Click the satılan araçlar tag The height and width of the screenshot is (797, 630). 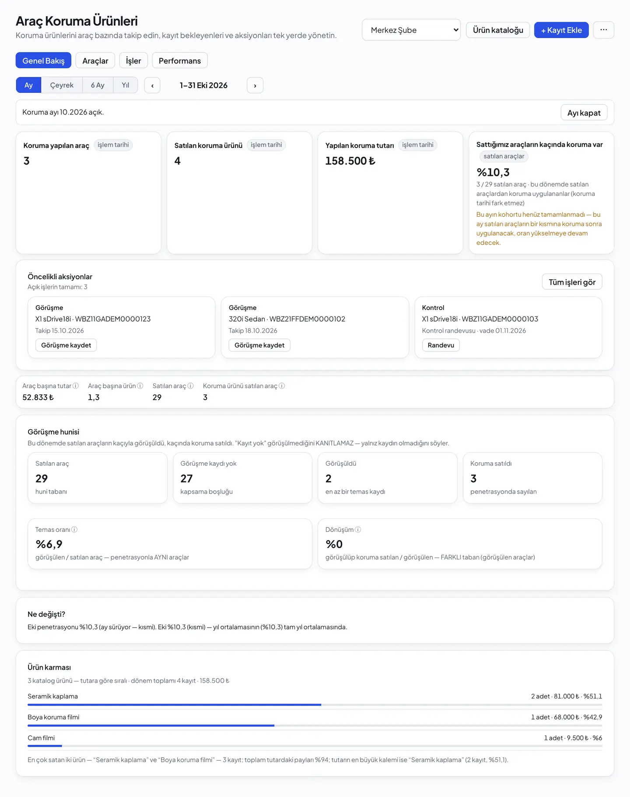click(x=504, y=156)
